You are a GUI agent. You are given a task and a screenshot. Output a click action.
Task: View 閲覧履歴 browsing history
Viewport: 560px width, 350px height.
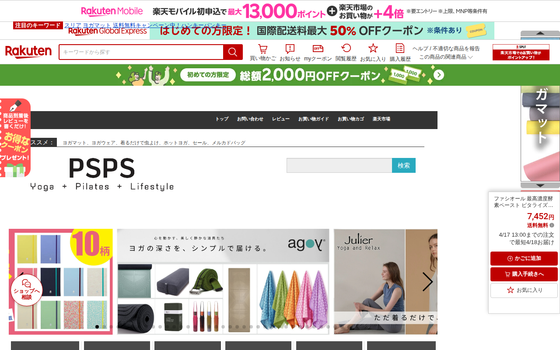click(x=346, y=53)
